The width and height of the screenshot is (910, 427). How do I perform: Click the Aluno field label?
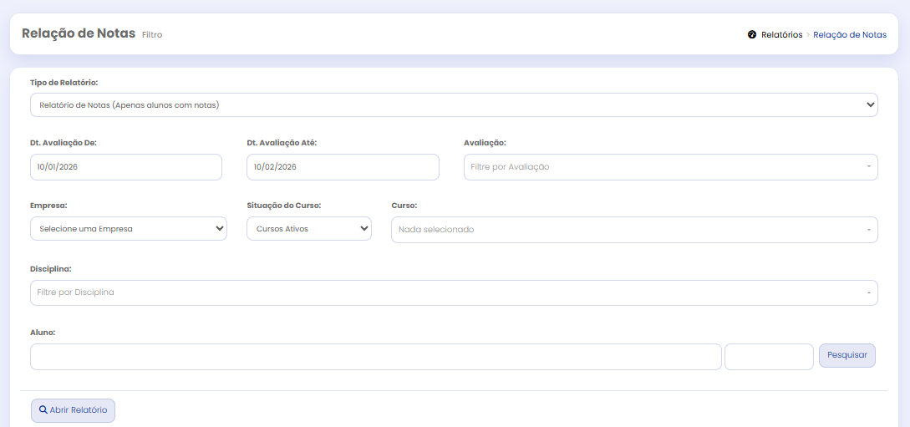43,333
